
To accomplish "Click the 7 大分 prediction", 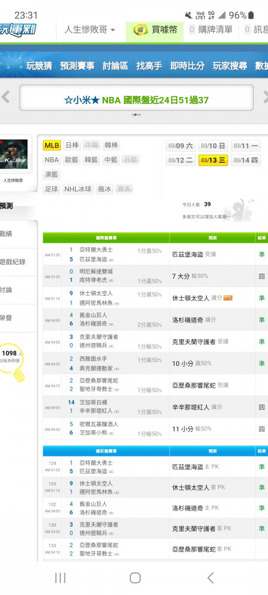I will click(x=190, y=276).
